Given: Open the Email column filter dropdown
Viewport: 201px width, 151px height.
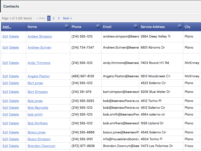Looking at the screenshot, I should click(x=136, y=26).
